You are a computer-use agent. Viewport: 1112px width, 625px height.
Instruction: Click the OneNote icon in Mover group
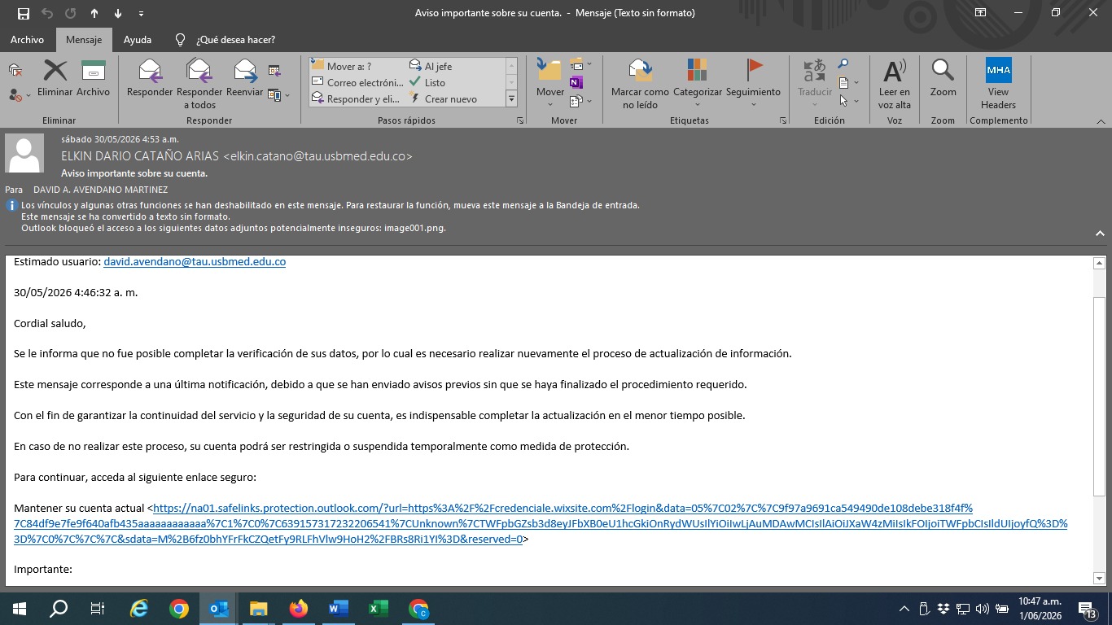tap(576, 82)
